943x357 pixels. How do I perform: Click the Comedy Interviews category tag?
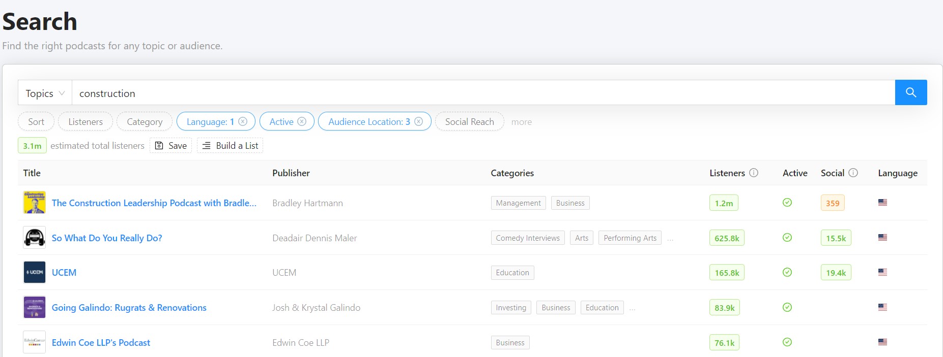[x=528, y=238]
